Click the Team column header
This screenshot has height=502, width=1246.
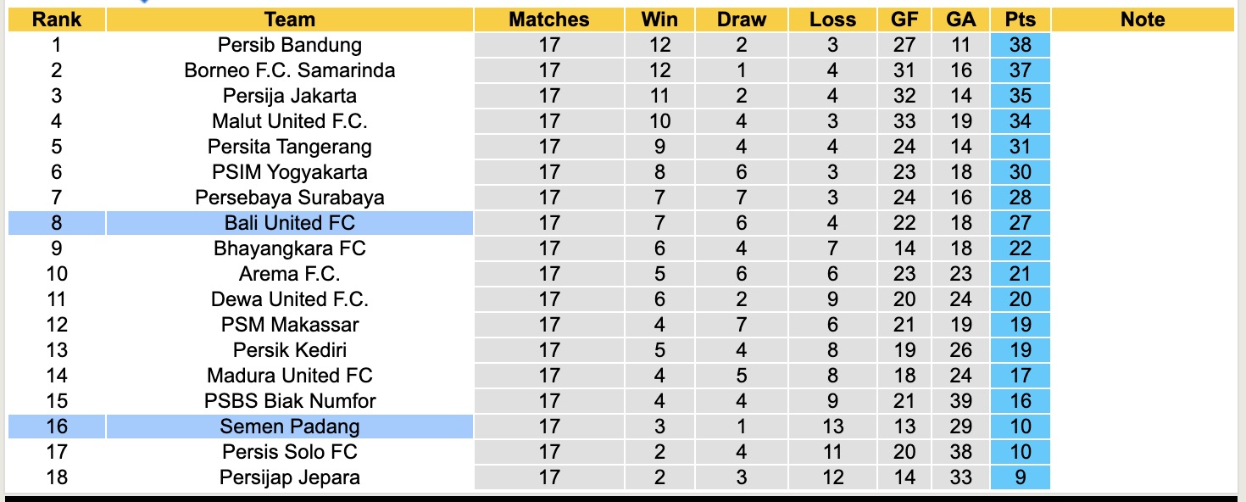click(x=289, y=20)
